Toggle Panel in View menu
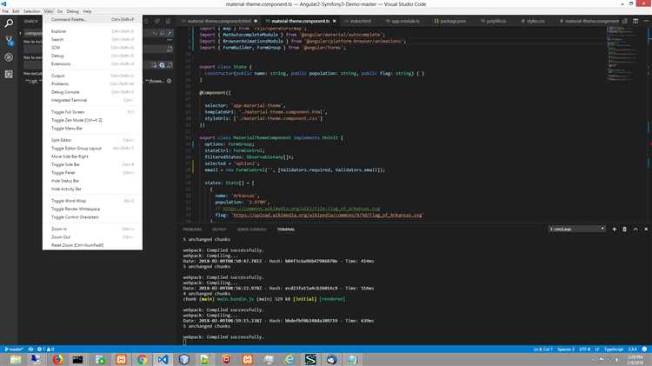The width and height of the screenshot is (652, 366). 63,173
